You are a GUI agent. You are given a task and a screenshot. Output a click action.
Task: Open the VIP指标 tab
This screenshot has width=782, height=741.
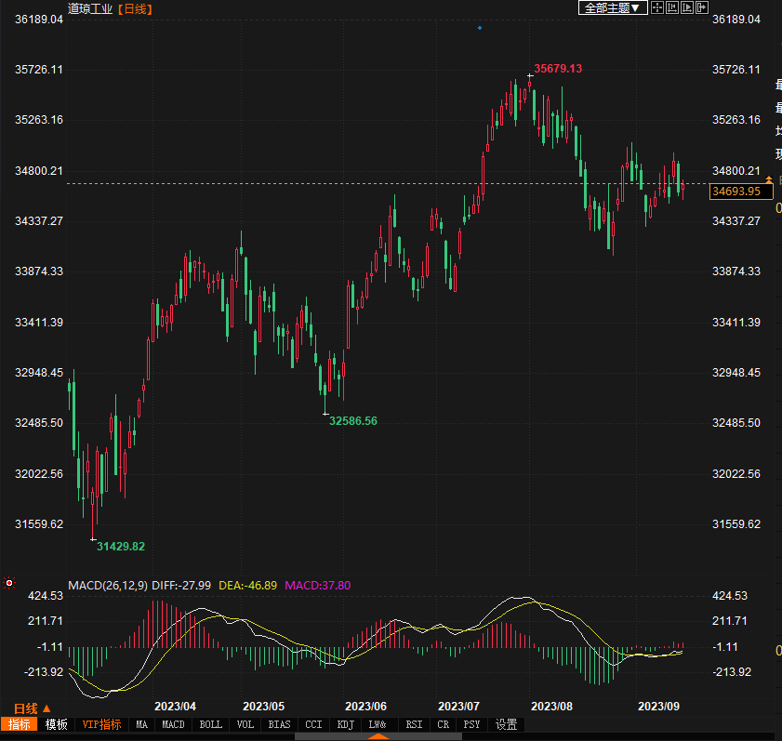[x=101, y=724]
